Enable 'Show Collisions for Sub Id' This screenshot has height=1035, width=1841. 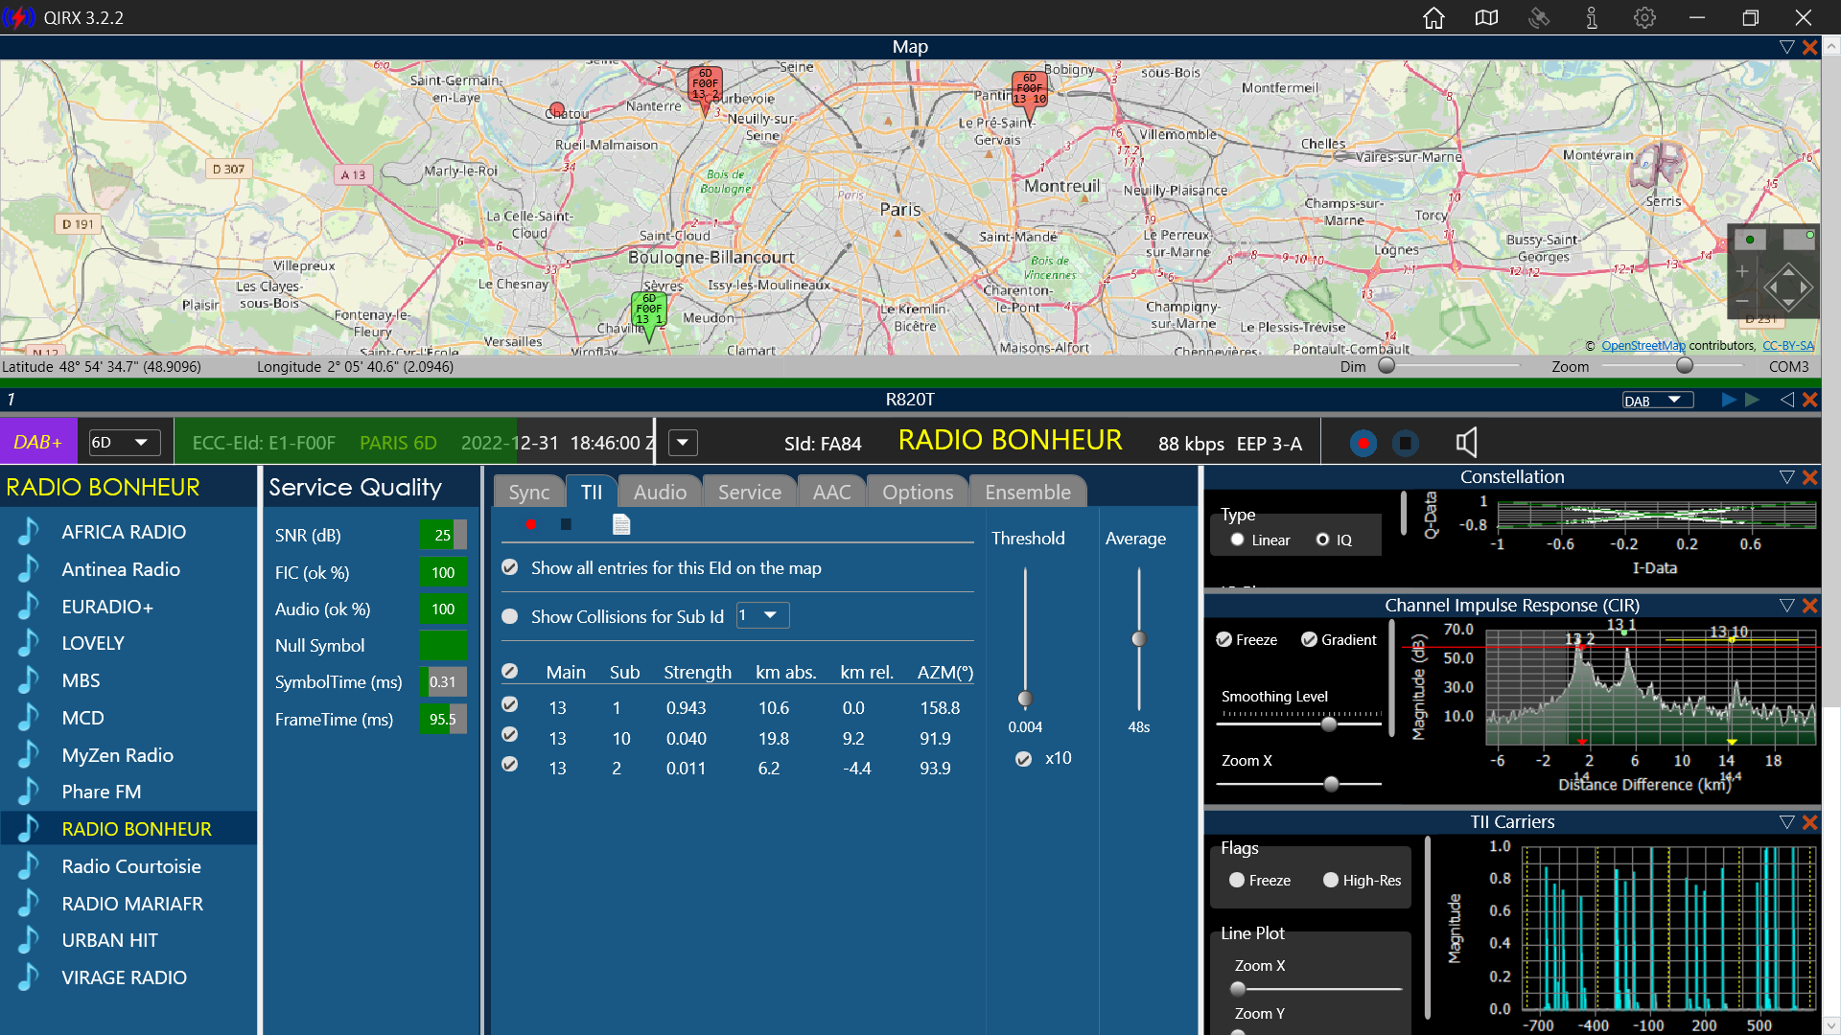click(510, 616)
